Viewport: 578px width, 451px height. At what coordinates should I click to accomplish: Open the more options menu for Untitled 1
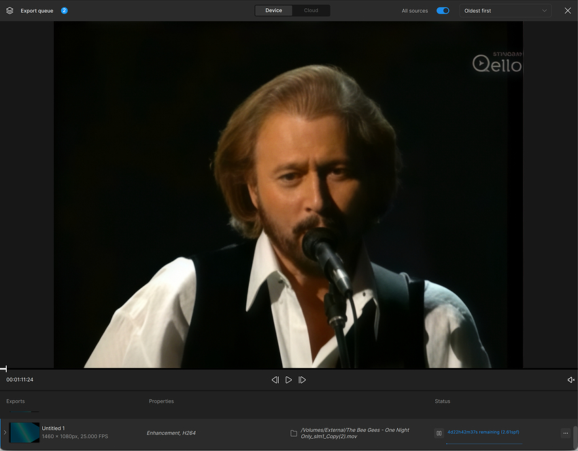click(566, 433)
